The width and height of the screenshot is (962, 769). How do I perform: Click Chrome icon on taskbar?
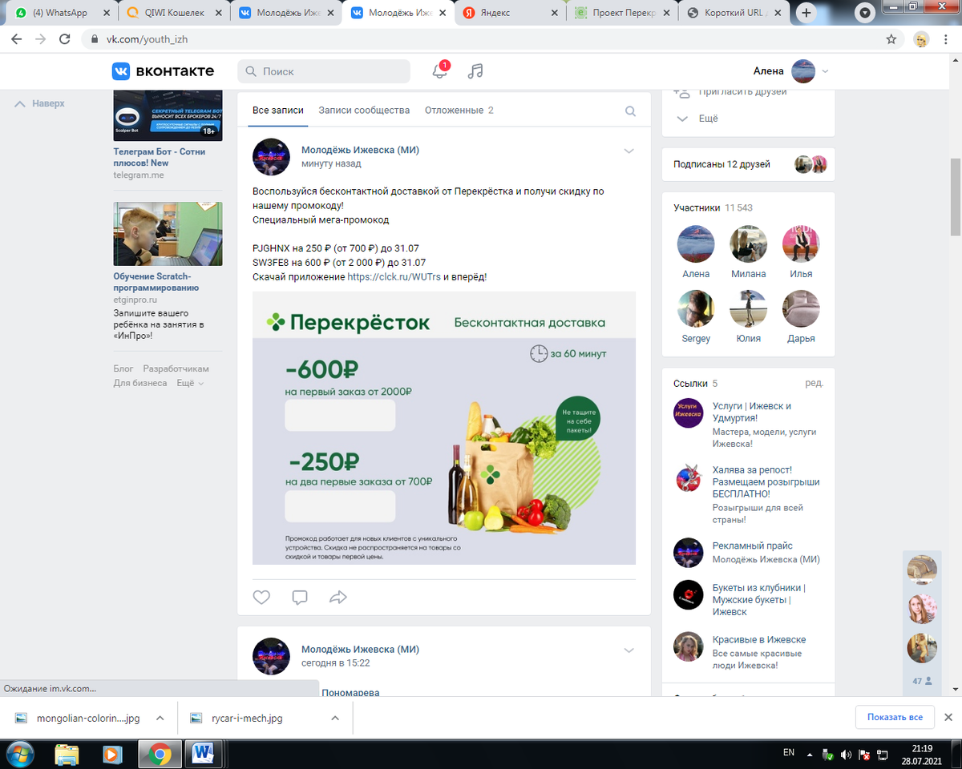coord(159,754)
